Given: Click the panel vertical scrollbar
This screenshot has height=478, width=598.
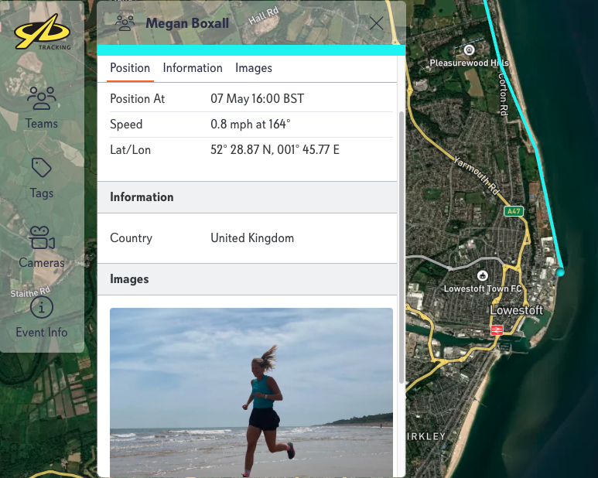Looking at the screenshot, I should (x=402, y=248).
